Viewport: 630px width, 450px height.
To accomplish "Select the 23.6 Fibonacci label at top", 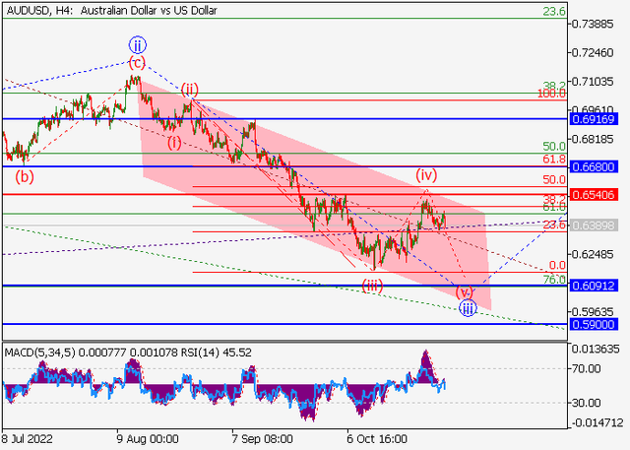I will pos(553,12).
